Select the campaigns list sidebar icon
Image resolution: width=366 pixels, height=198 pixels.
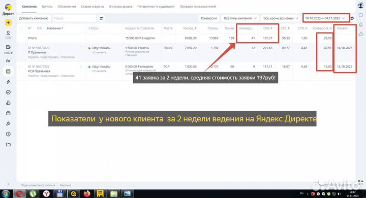coord(8,72)
